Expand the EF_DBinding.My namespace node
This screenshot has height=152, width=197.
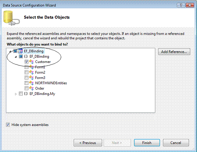pos(16,94)
